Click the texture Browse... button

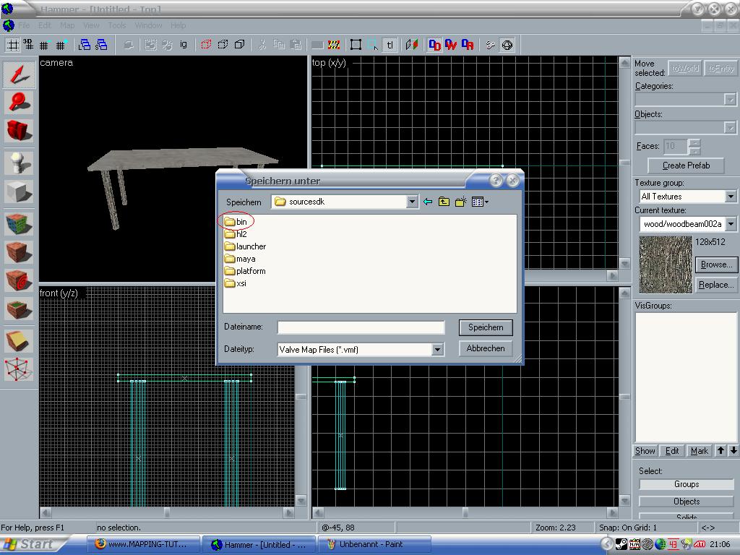716,264
